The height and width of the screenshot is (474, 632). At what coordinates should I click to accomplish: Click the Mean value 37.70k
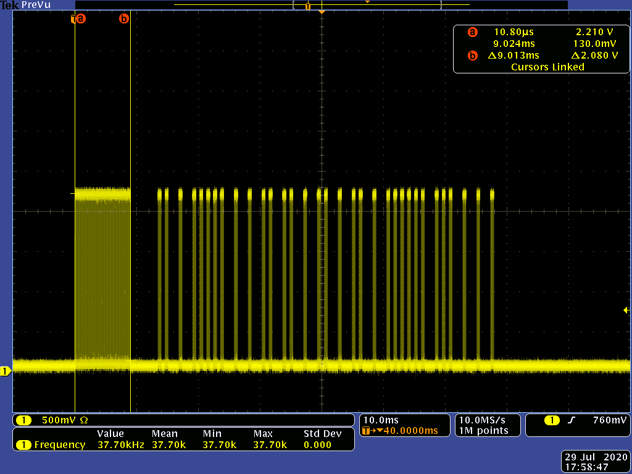(x=169, y=445)
